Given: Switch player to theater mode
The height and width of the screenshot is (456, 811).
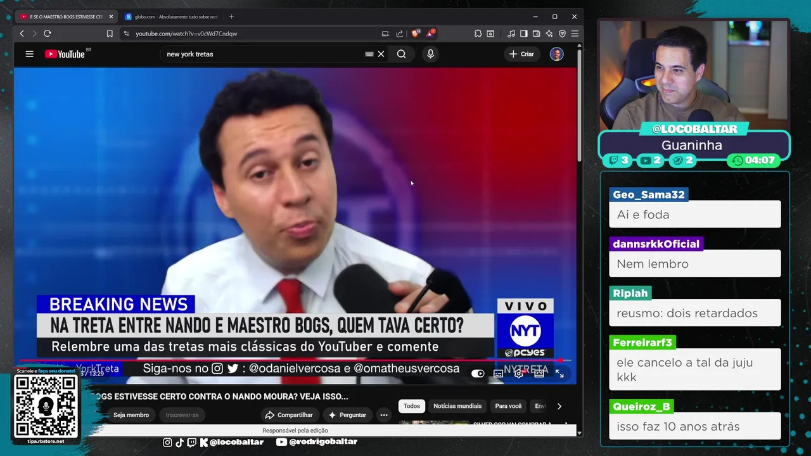Looking at the screenshot, I should 539,374.
